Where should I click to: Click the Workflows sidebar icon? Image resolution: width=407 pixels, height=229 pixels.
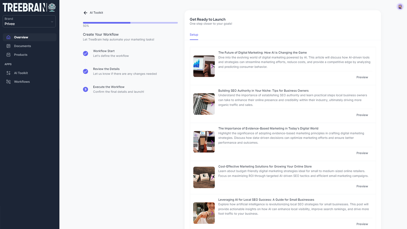(8, 82)
